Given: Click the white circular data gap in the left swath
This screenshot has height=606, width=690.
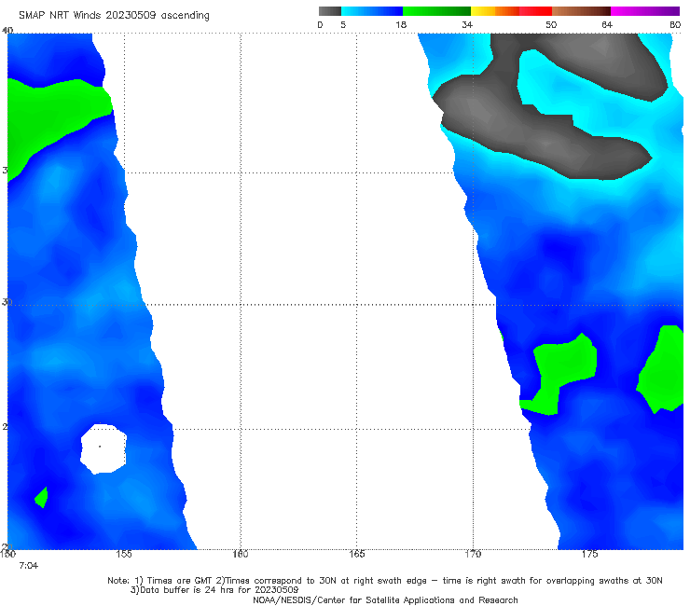Looking at the screenshot, I should coord(103,448).
